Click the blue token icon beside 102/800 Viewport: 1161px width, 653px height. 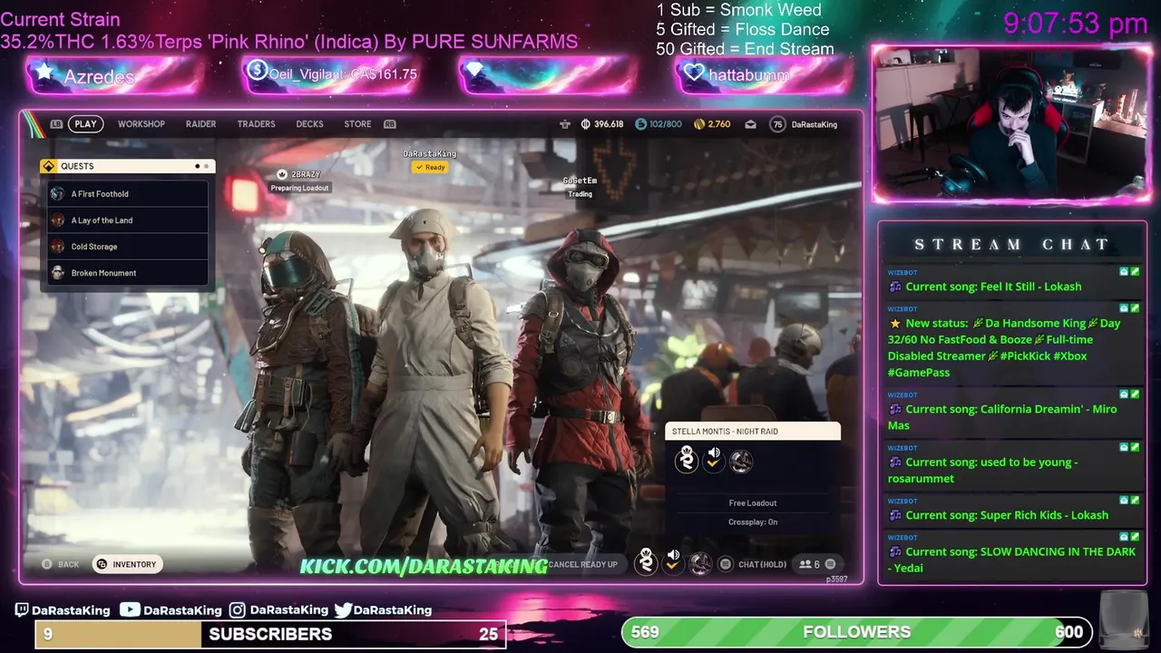[x=640, y=124]
